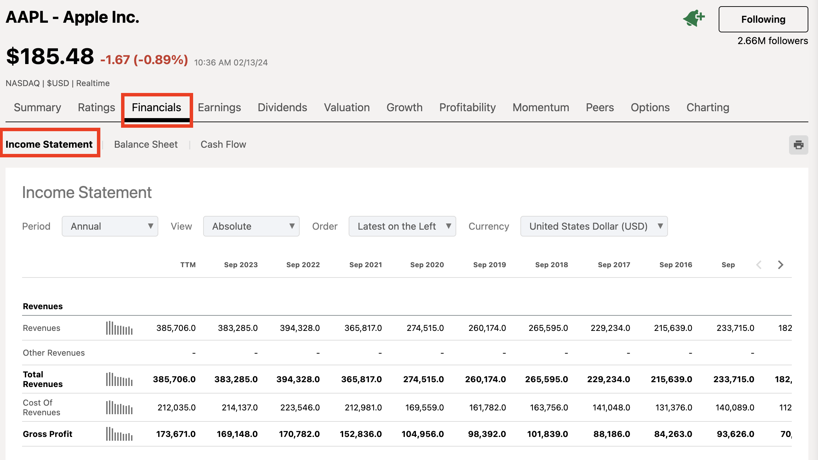Click the Total Revenues row label
Viewport: 818px width, 460px height.
[x=43, y=379]
